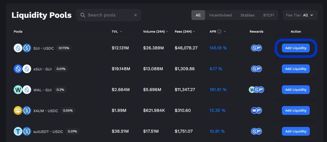Select the BTCFi filter tab

(x=268, y=15)
